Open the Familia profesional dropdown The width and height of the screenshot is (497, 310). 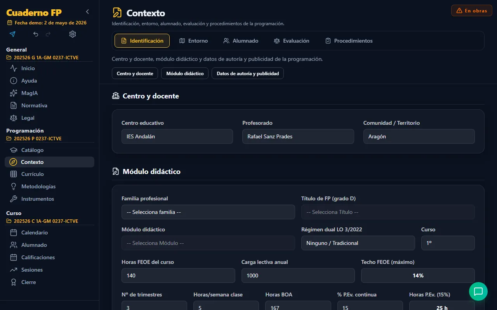(x=208, y=212)
